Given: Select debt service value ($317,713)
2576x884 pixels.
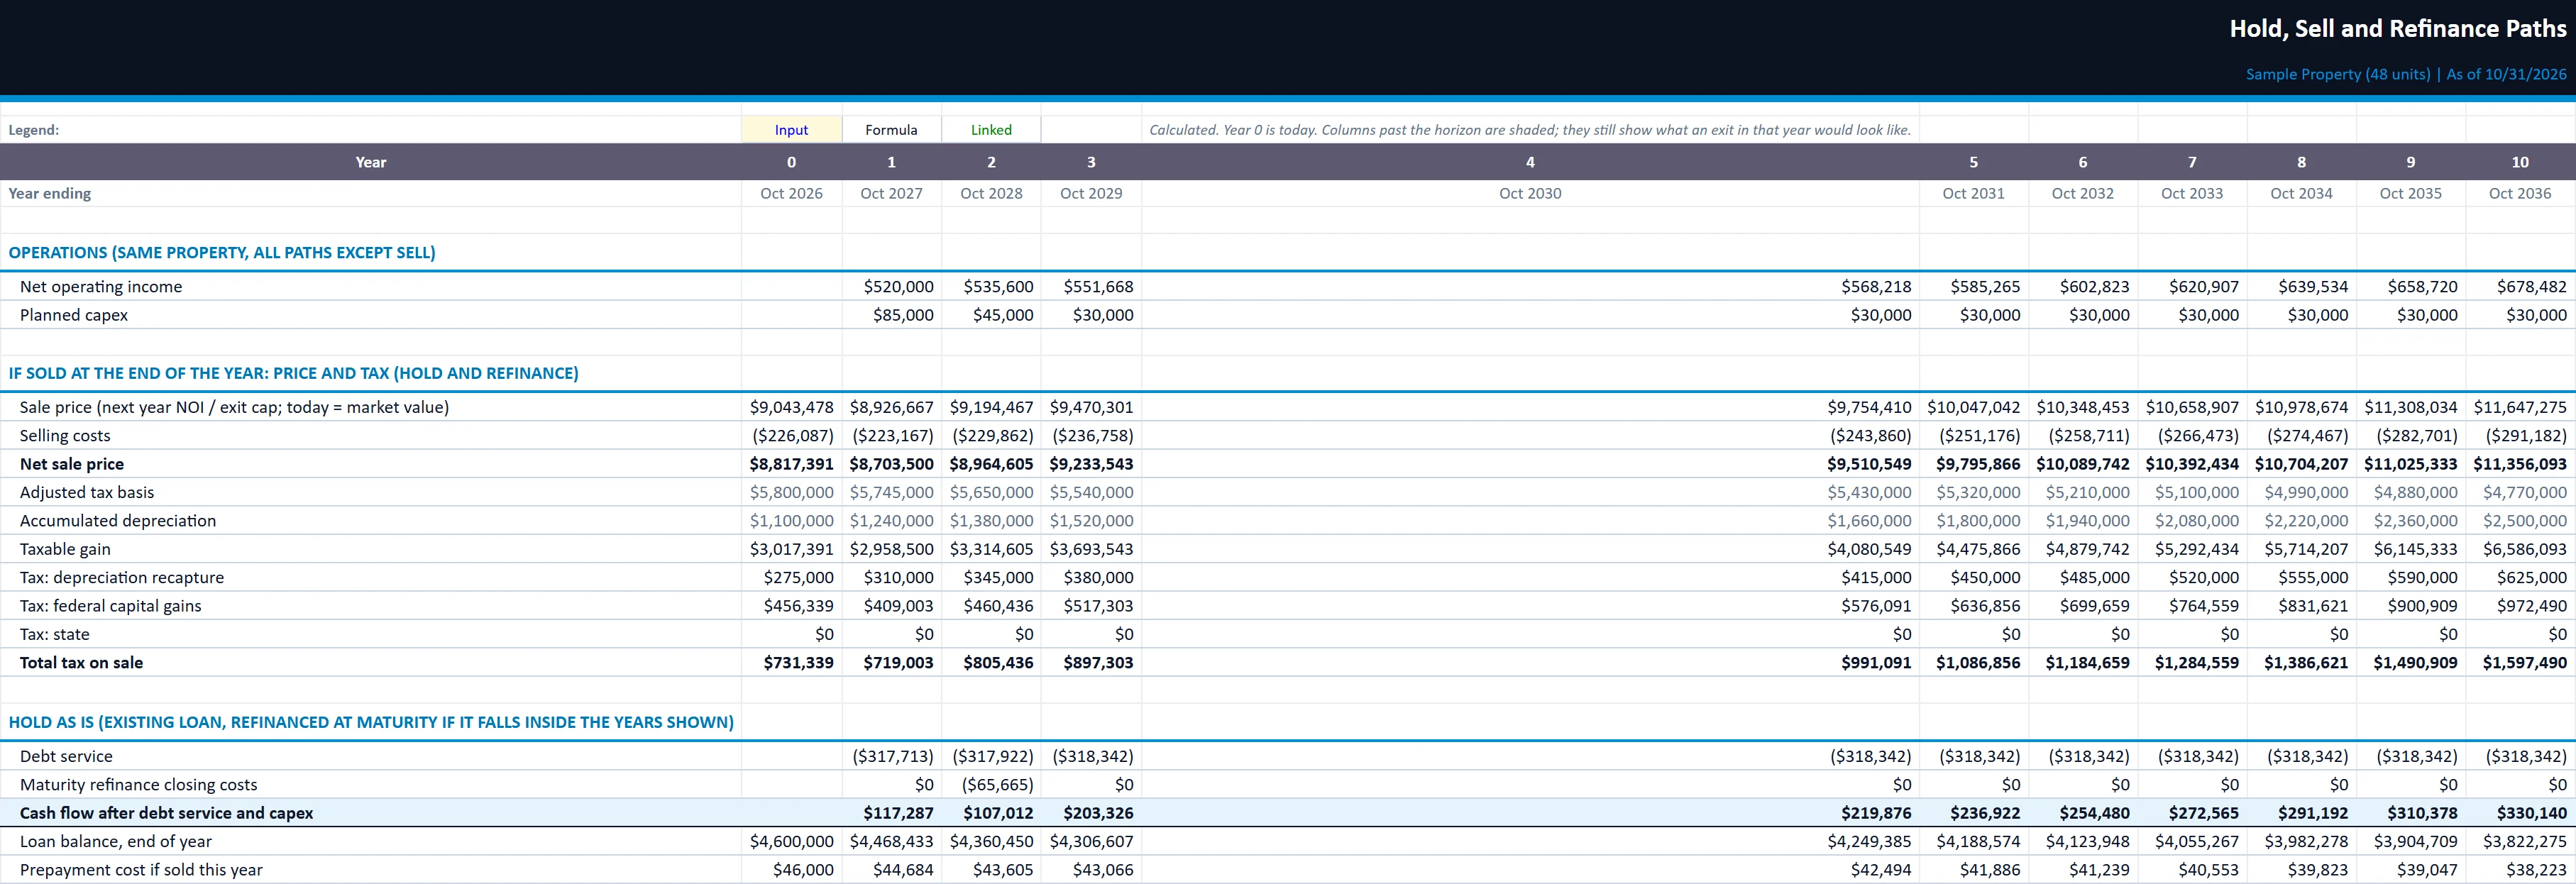Looking at the screenshot, I should point(891,756).
